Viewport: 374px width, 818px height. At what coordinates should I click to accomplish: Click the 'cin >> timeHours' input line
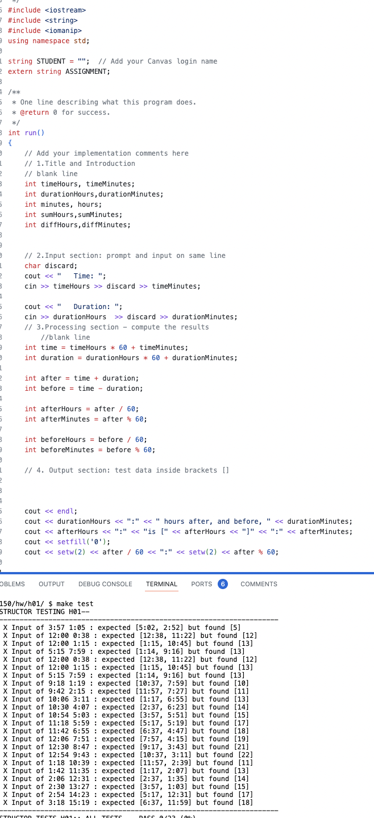tap(113, 286)
